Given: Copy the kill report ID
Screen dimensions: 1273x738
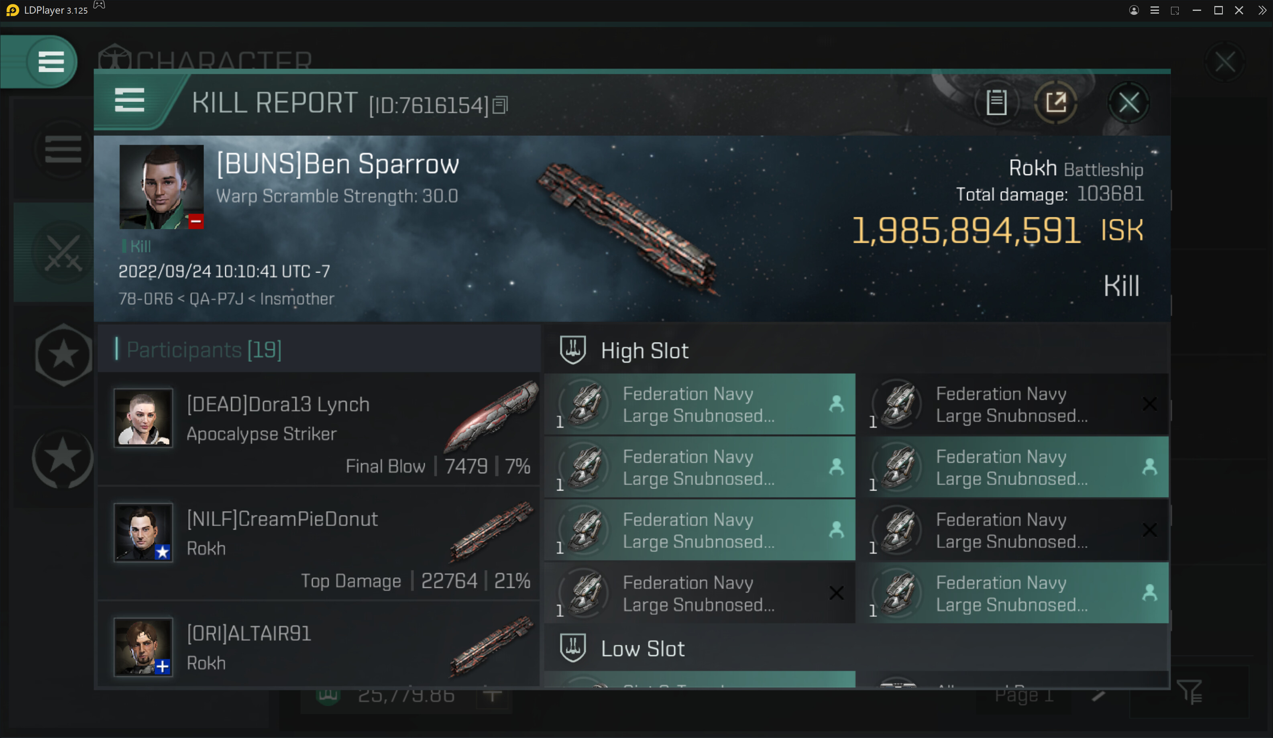Looking at the screenshot, I should coord(499,105).
